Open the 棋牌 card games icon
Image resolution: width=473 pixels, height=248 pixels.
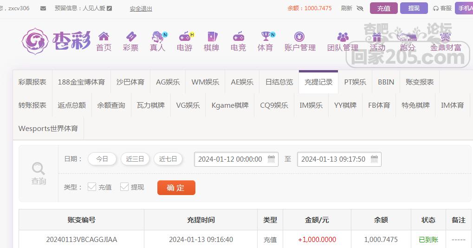(x=211, y=37)
